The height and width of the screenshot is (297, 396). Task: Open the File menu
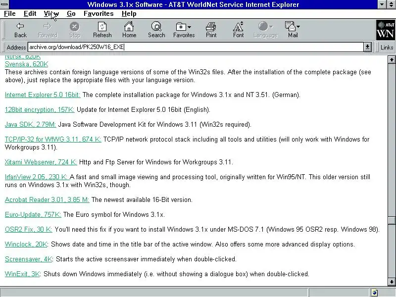pyautogui.click(x=10, y=14)
